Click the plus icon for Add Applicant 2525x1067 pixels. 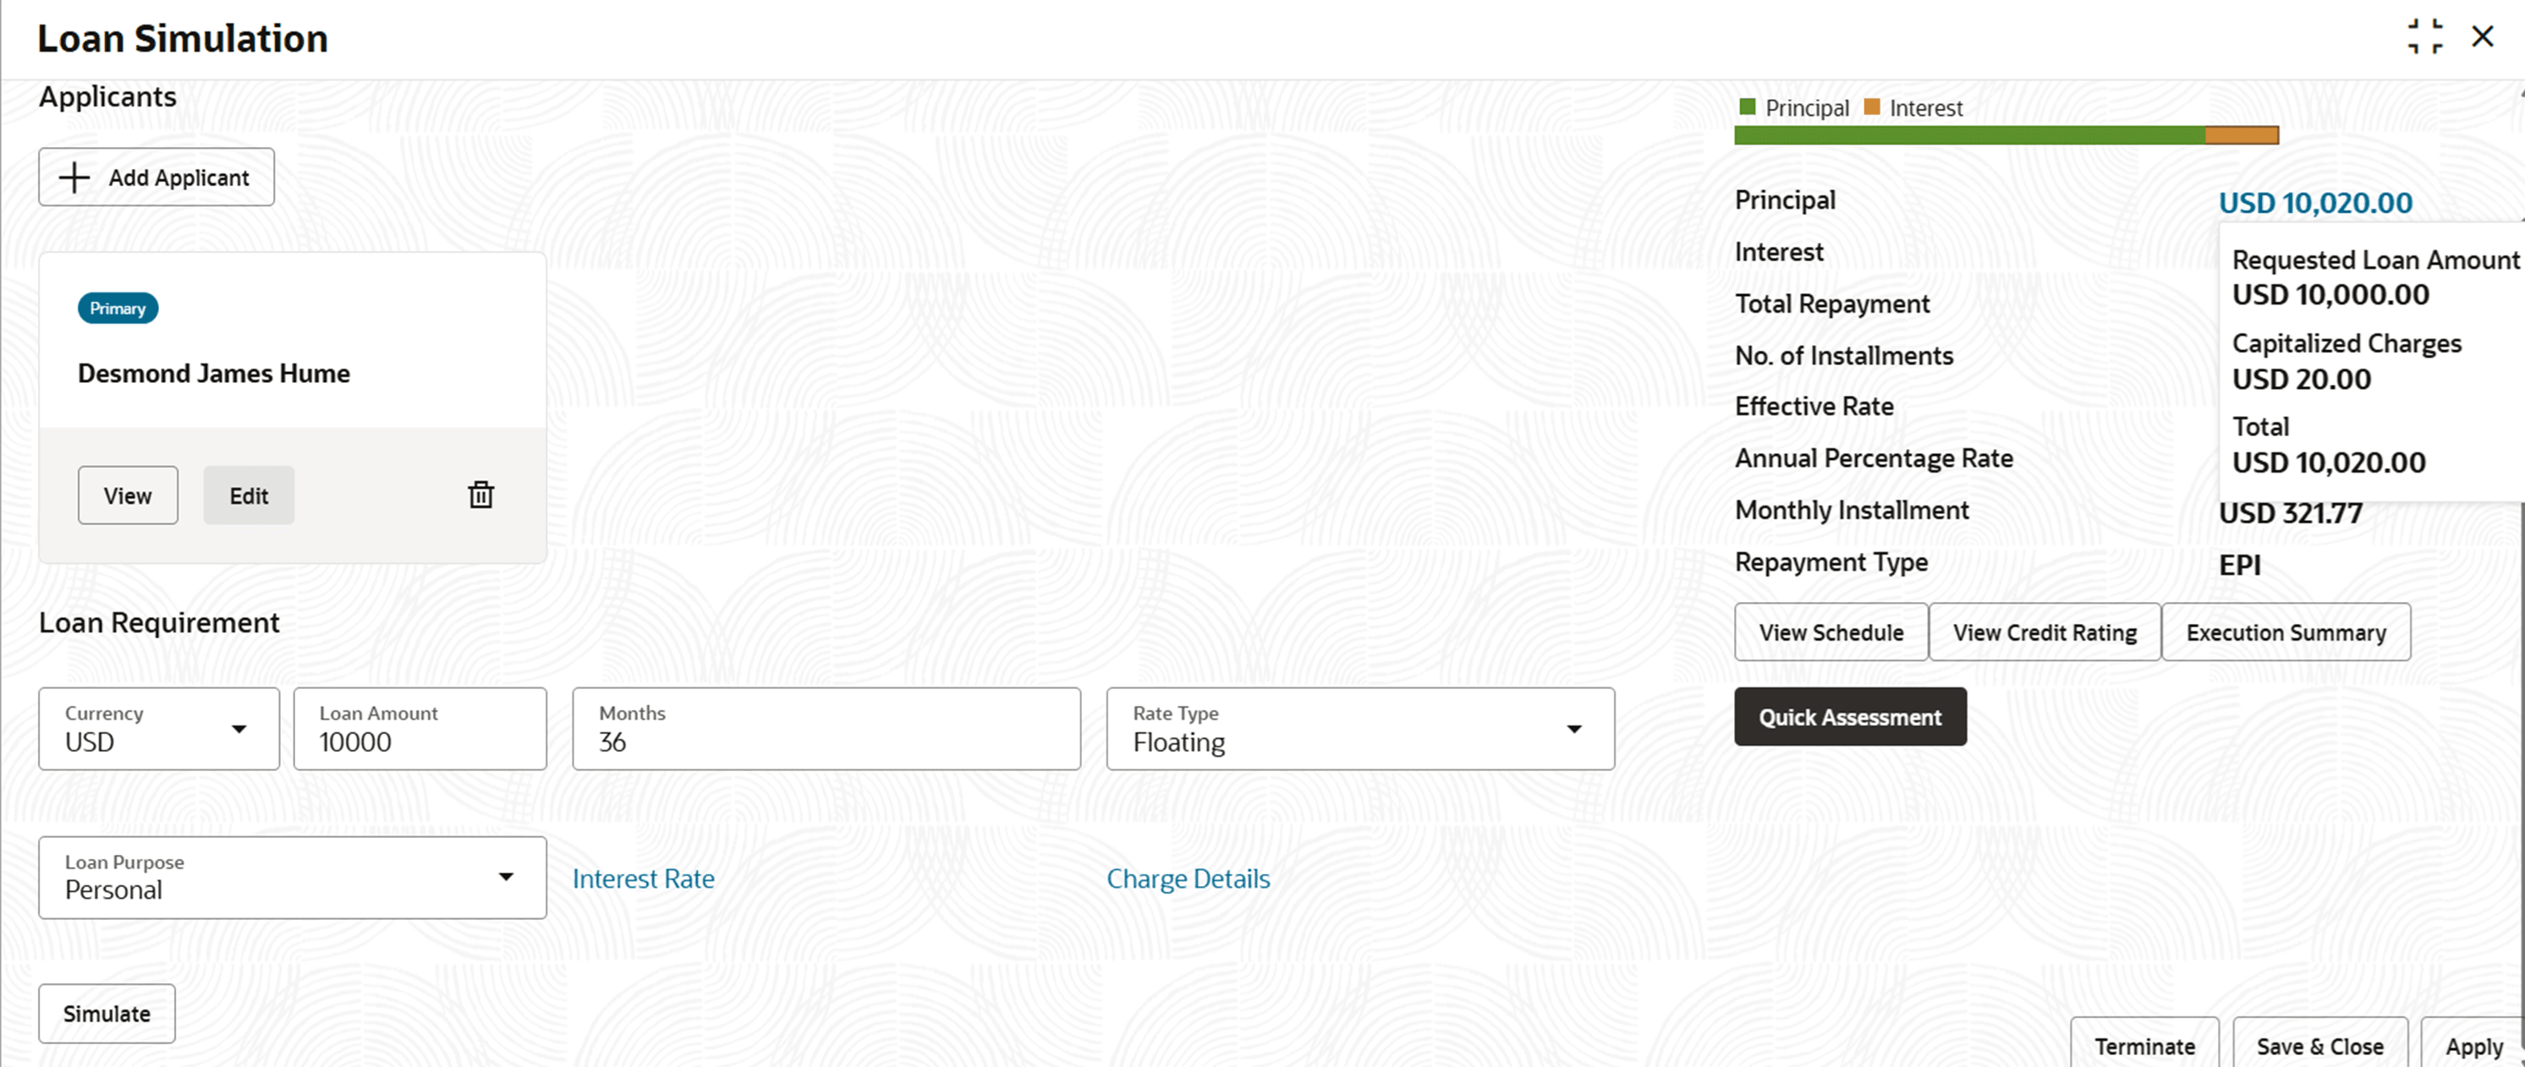[74, 178]
